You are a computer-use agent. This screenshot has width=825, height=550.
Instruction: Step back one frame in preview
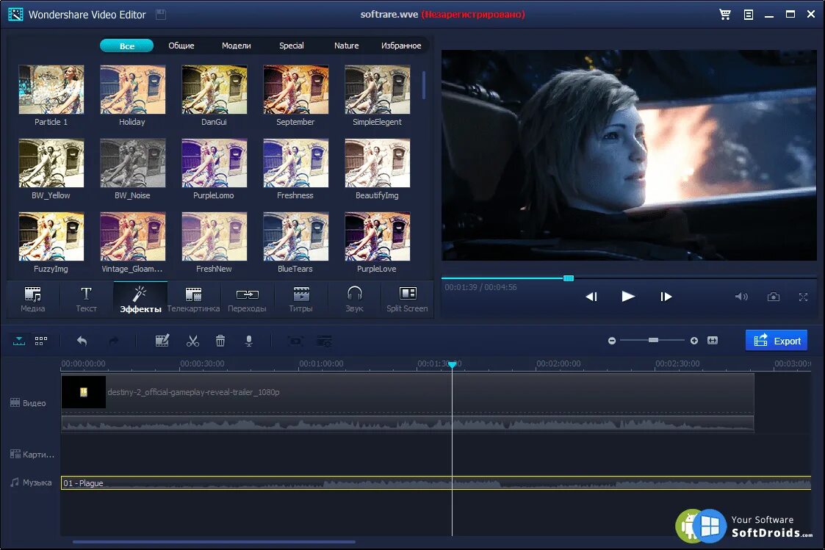[x=591, y=297]
